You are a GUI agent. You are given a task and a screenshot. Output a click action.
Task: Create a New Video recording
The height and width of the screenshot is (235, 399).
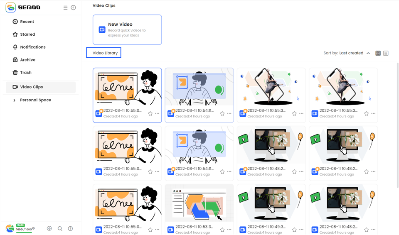pyautogui.click(x=127, y=30)
